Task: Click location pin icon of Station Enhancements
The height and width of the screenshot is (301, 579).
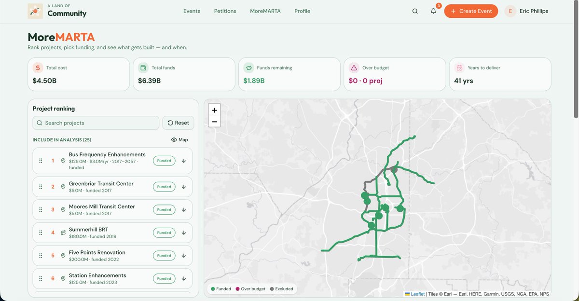Action: pos(63,278)
